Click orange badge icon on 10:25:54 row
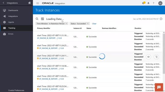Image resolution: width=165 pixels, height=92 pixels. pyautogui.click(x=38, y=89)
